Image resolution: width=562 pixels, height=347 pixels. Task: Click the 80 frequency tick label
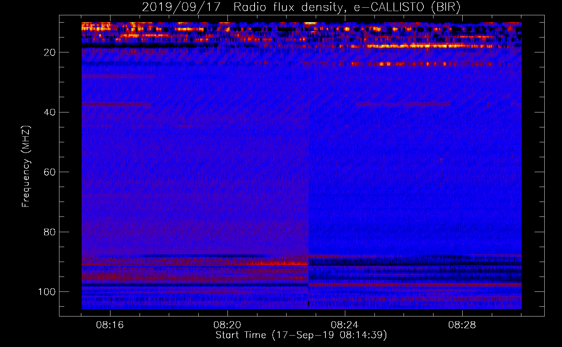50,232
